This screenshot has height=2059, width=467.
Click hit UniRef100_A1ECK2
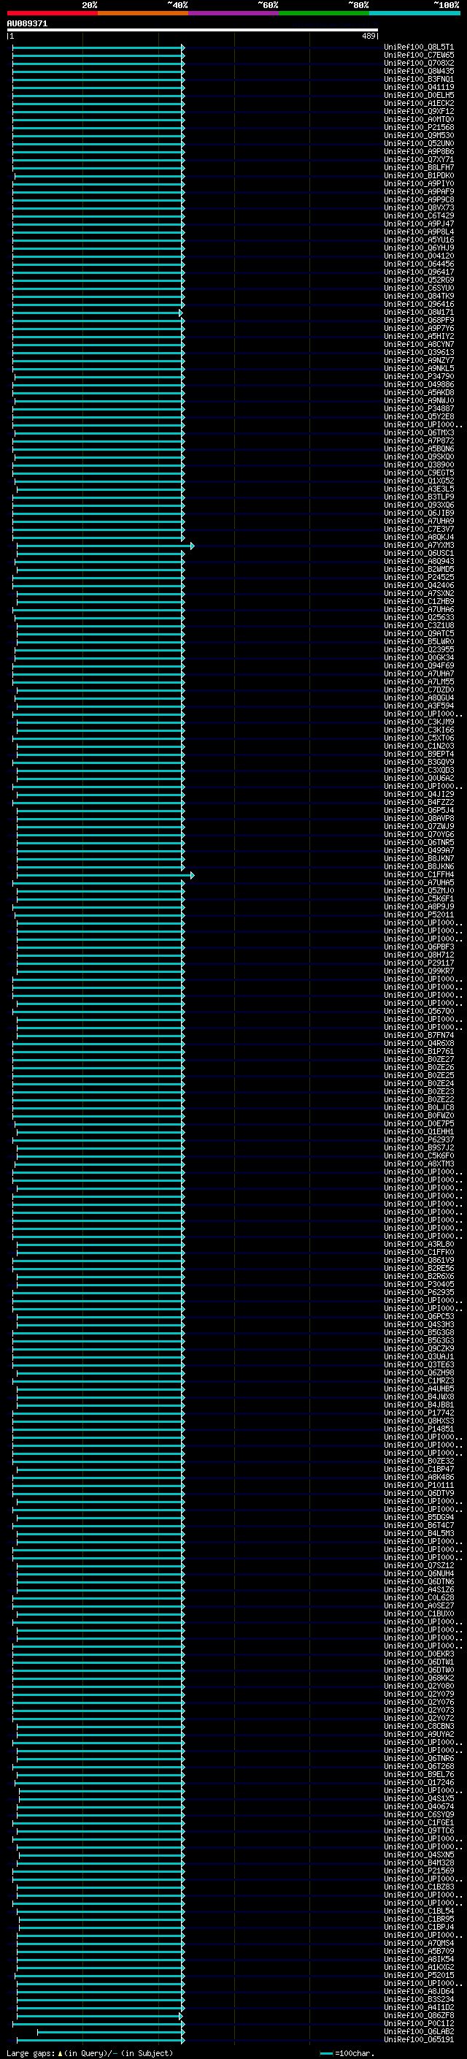coord(418,104)
